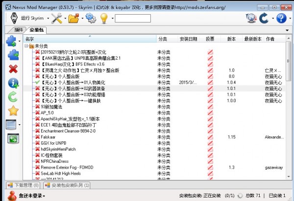Open the 下载管理 (0) bottom tab
The image size is (294, 201).
(23, 185)
